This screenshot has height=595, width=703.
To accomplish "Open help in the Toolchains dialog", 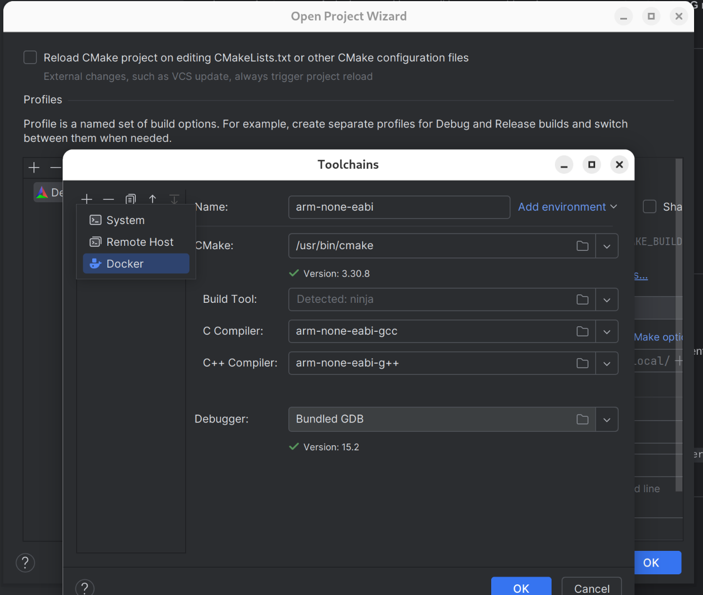I will (x=85, y=588).
